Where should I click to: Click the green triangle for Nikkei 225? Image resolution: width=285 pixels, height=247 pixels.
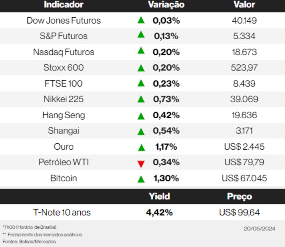[x=141, y=99]
